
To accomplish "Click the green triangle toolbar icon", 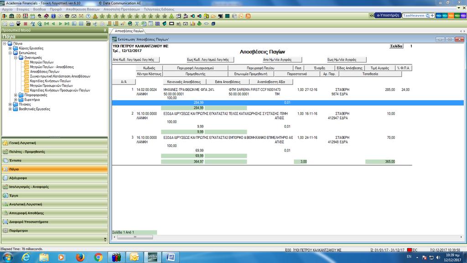I will (171, 16).
